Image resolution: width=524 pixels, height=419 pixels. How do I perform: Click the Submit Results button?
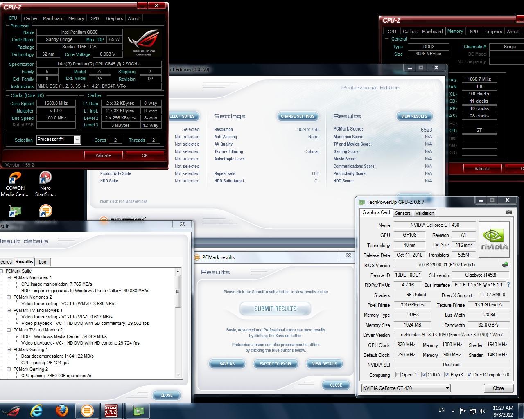click(275, 309)
